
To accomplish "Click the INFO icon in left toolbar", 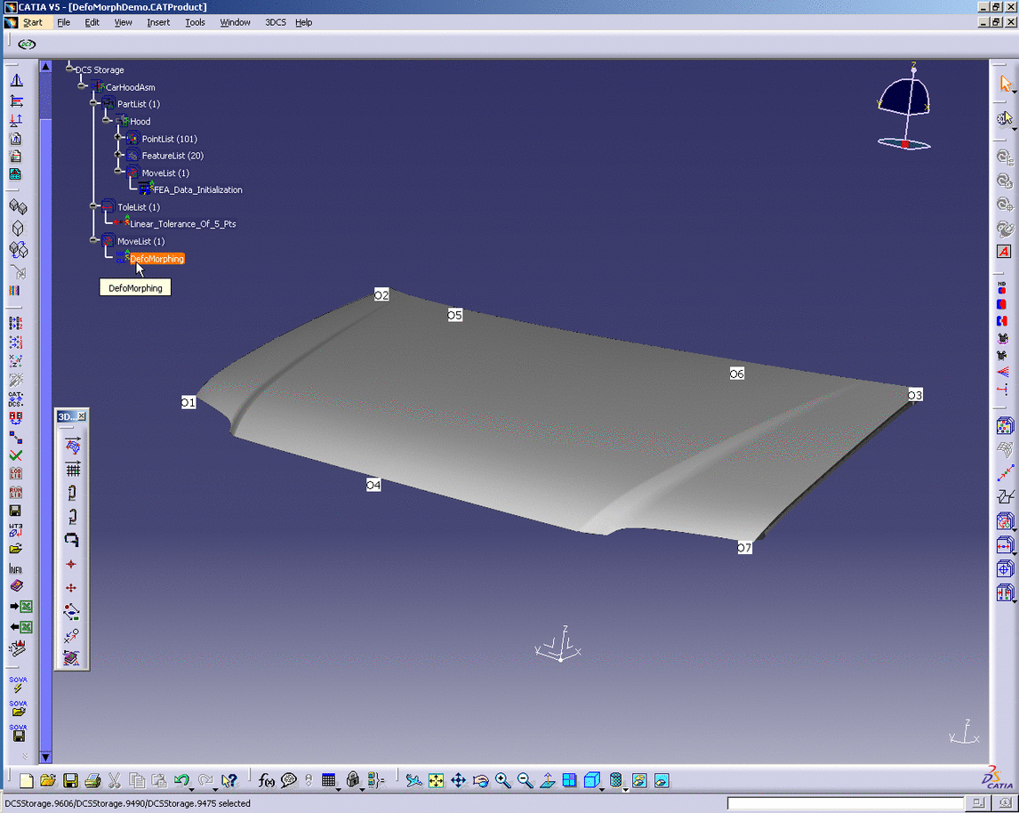I will 16,568.
